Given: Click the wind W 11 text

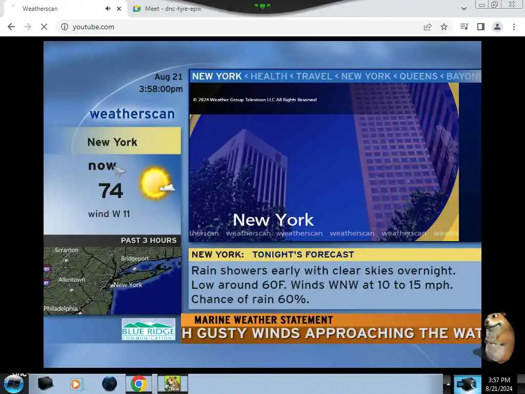Looking at the screenshot, I should (109, 214).
